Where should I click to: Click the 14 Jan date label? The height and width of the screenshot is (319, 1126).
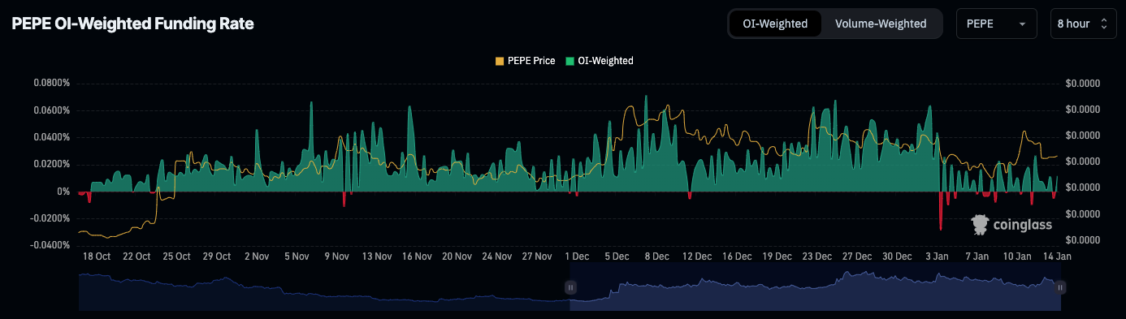pyautogui.click(x=1057, y=256)
